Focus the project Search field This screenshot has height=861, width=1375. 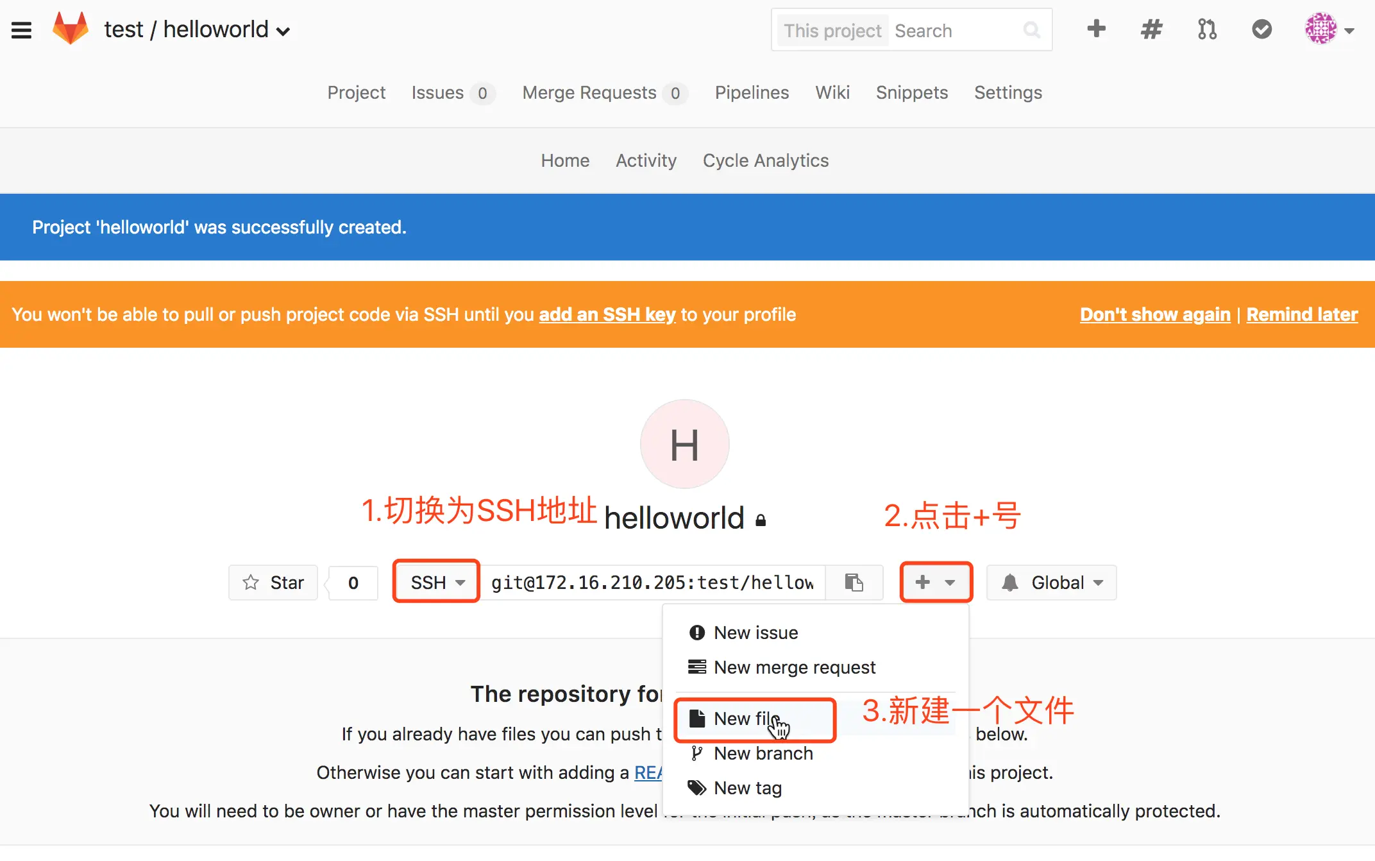point(956,30)
